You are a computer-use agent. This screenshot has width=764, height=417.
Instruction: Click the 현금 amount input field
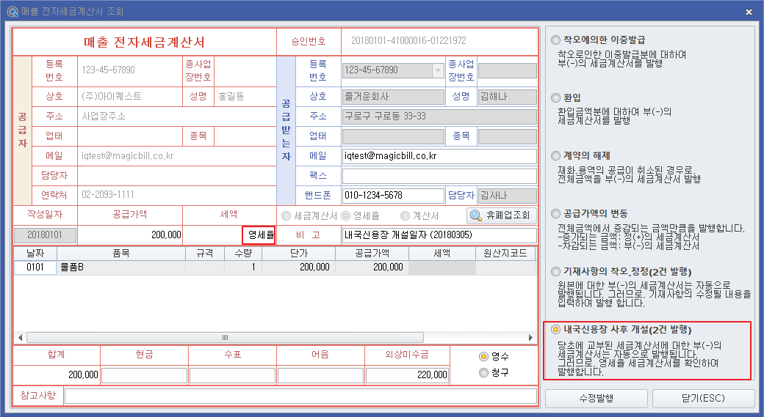click(x=144, y=375)
